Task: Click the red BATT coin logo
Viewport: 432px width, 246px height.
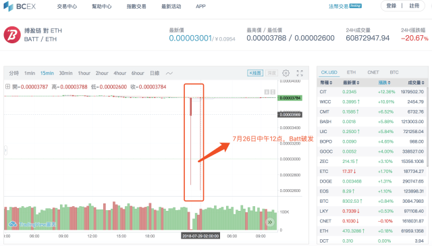Action: point(12,34)
